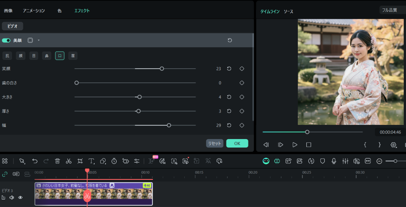
Task: Expand the dropdown beside the 美顔 label
Action: coord(39,40)
